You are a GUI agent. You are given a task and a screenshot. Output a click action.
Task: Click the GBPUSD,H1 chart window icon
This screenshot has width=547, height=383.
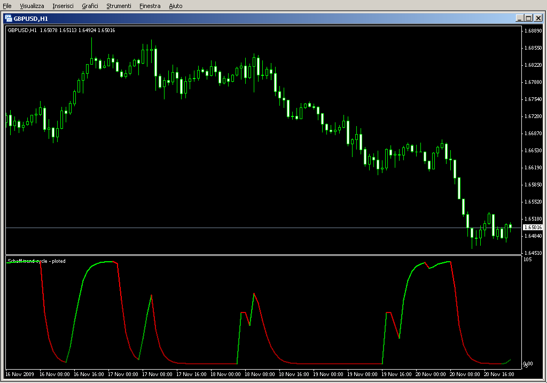8,18
